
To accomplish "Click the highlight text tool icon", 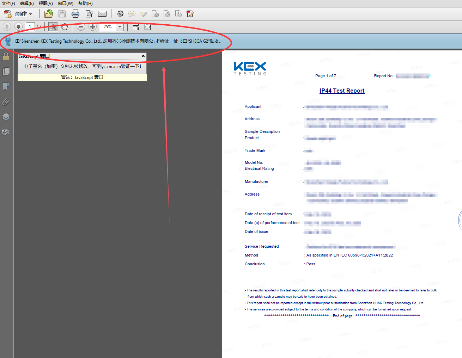I will [144, 14].
